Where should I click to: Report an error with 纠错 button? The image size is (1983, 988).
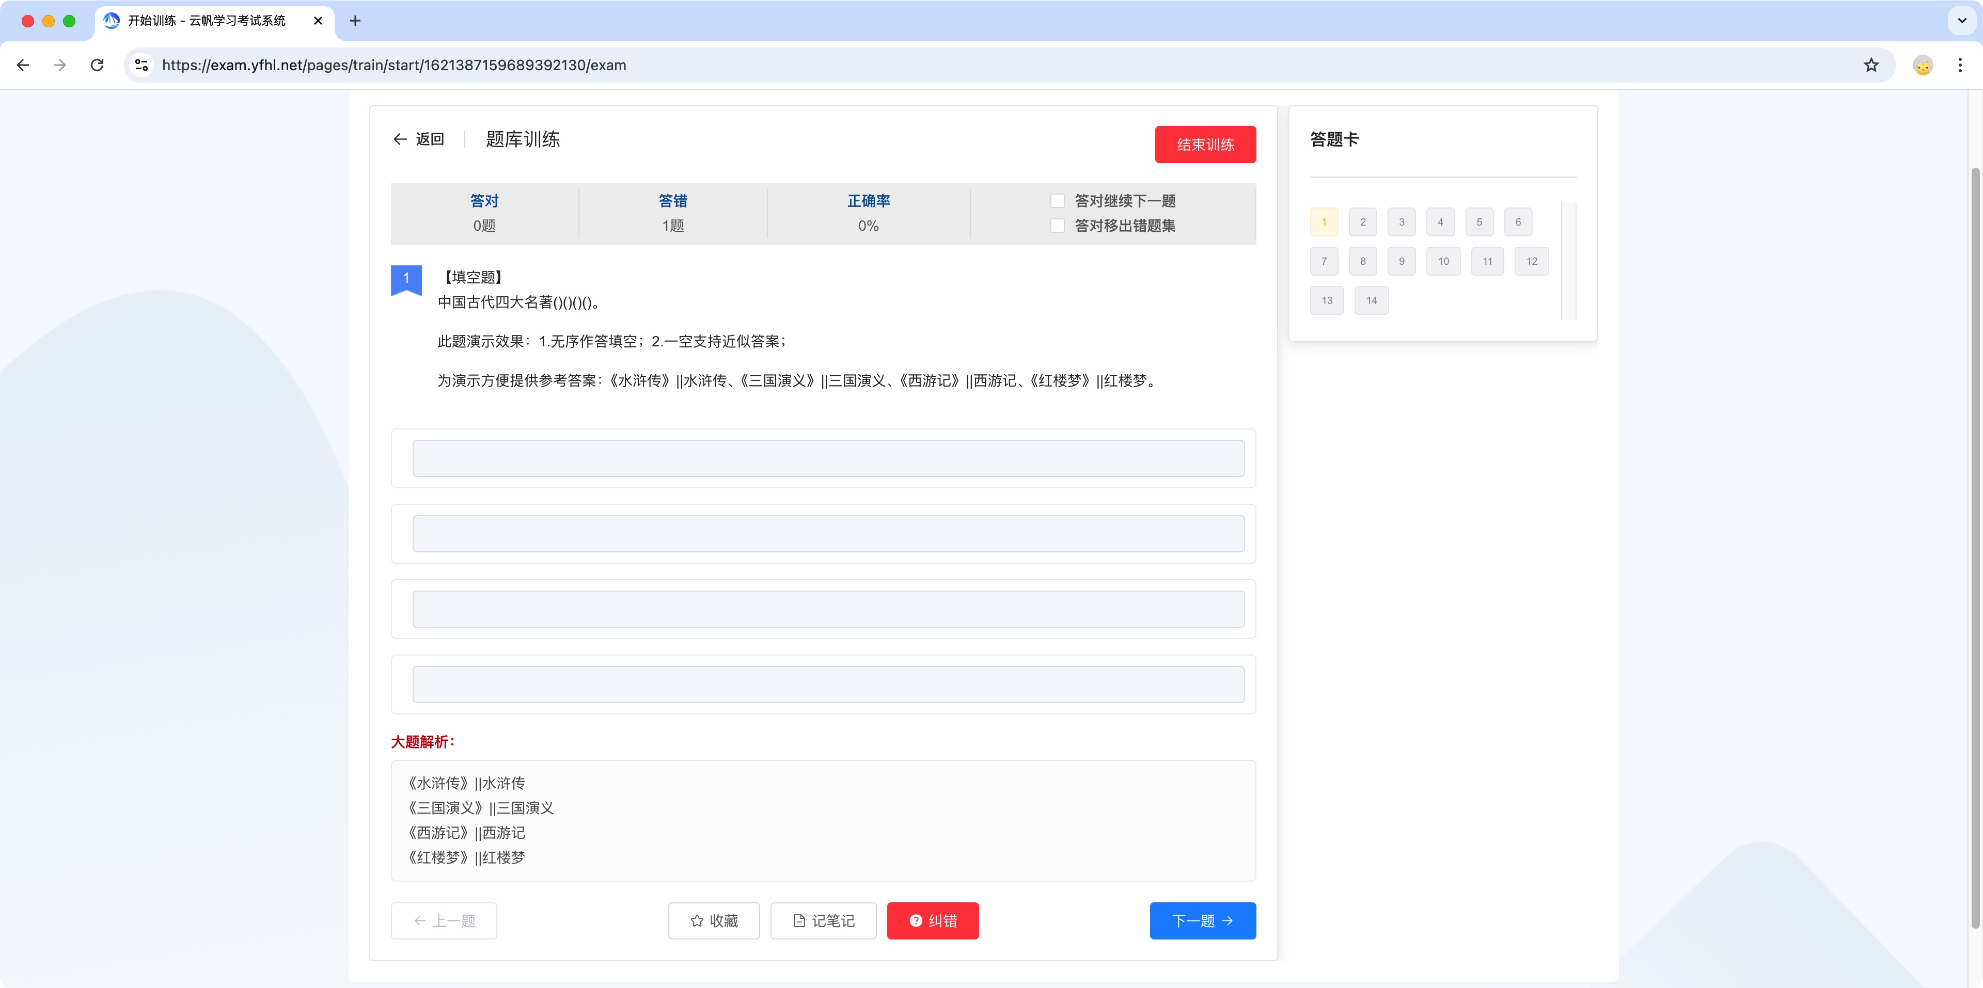[933, 921]
